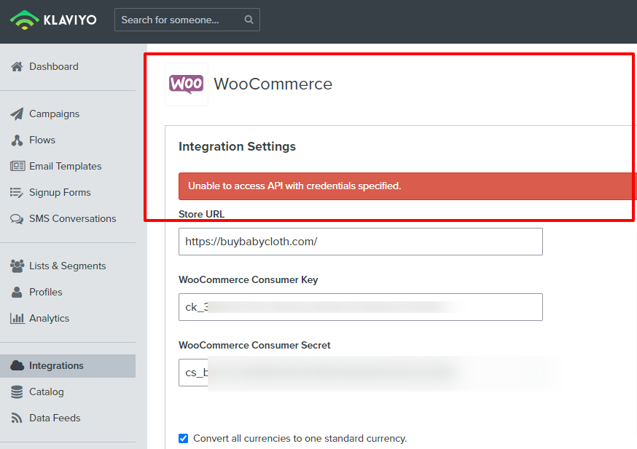Uncheck Convert all currencies checkbox
Screen dimensions: 637x449
pos(183,439)
